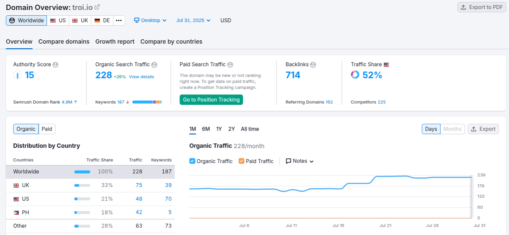The width and height of the screenshot is (509, 235).
Task: Open the Compare domains tab
Action: 64,42
